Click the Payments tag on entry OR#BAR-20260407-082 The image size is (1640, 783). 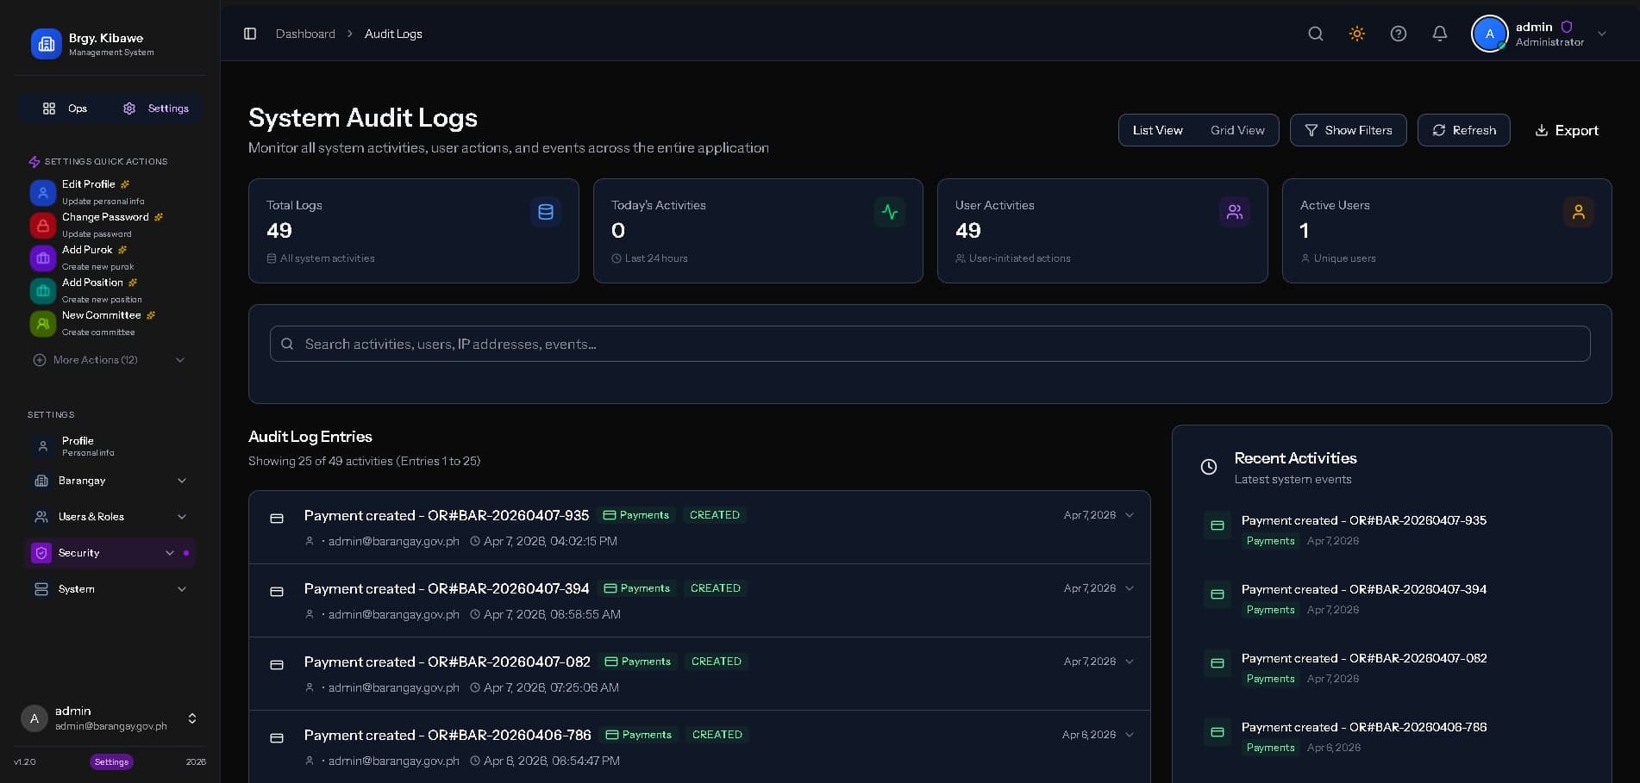point(638,662)
